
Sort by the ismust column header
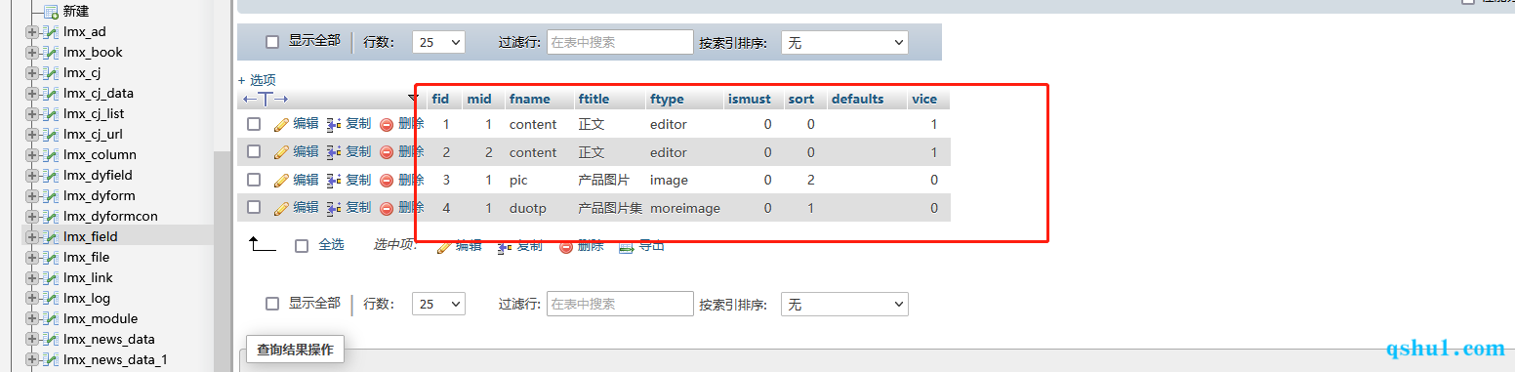tap(749, 99)
